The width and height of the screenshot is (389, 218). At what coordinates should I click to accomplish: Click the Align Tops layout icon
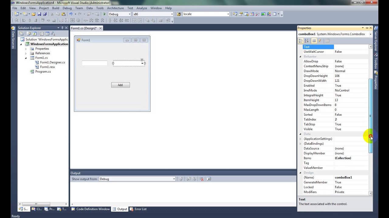[43, 21]
